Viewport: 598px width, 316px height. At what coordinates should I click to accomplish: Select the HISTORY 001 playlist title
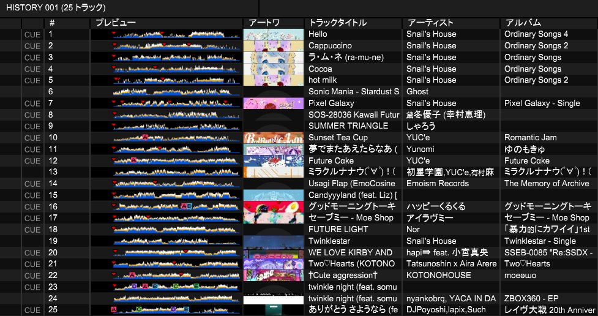tap(56, 7)
